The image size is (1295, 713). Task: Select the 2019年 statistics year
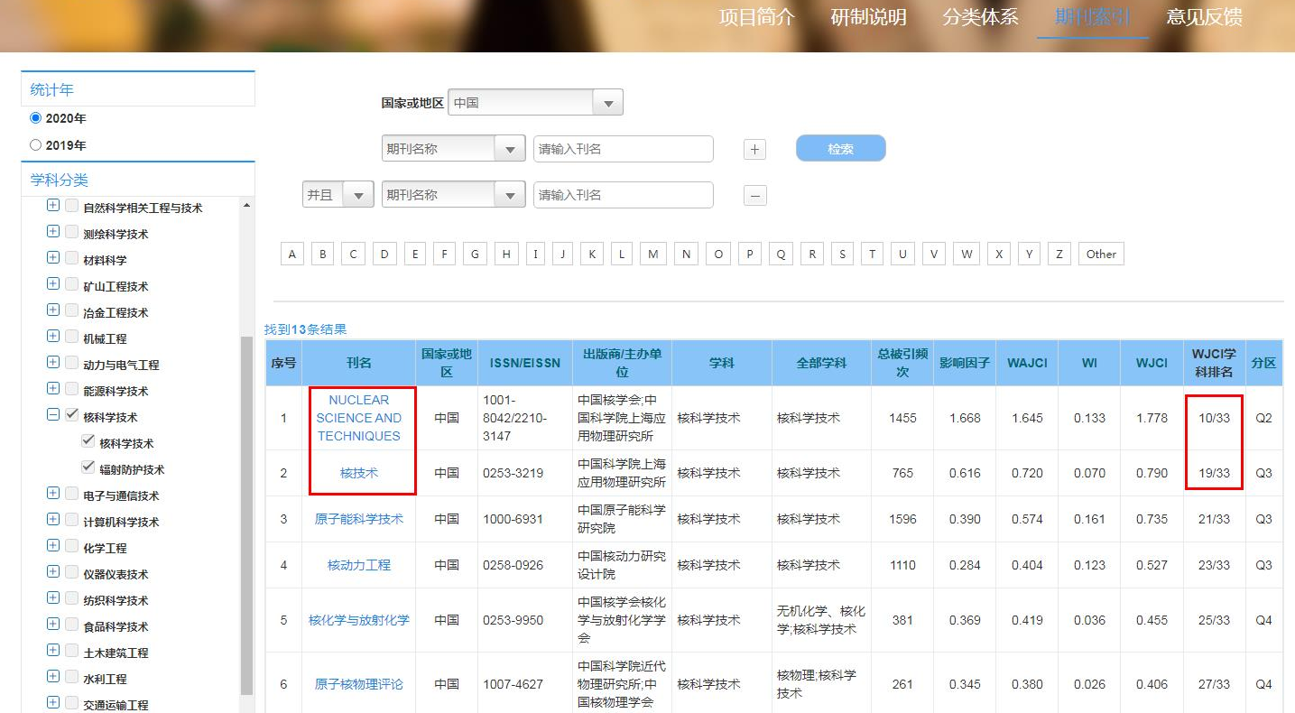pos(36,145)
